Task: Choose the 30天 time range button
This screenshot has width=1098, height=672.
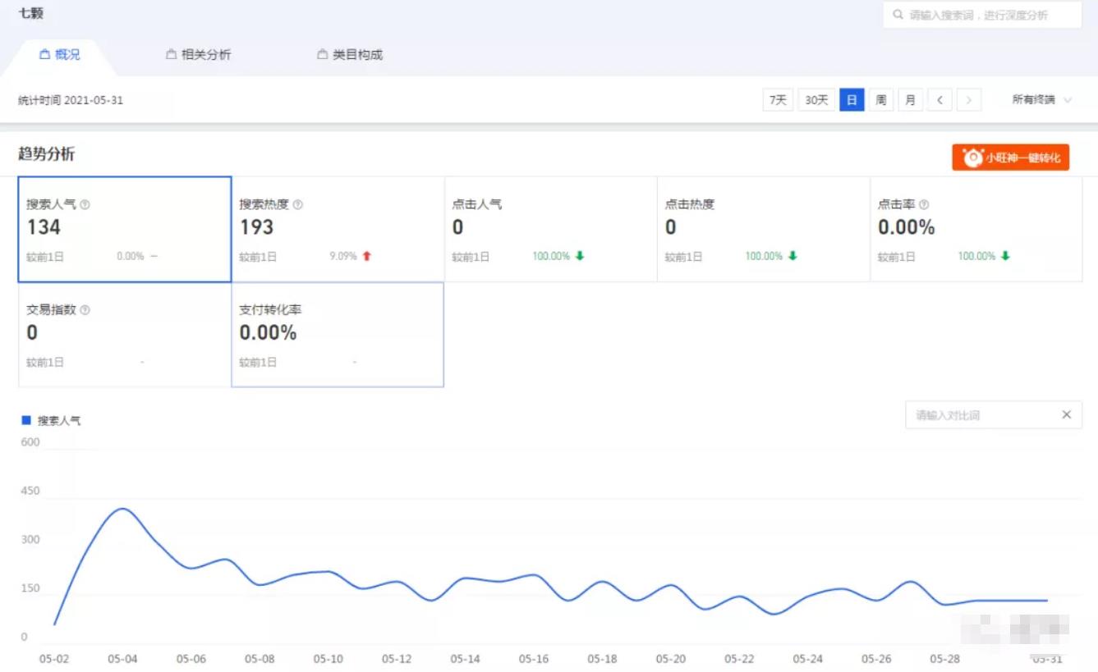Action: tap(816, 100)
